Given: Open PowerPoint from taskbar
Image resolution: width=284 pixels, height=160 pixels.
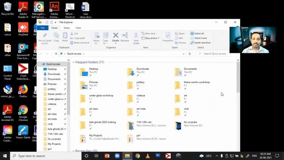Looking at the screenshot, I should (107, 156).
